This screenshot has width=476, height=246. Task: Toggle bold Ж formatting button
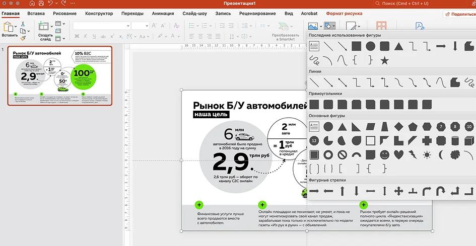click(77, 36)
